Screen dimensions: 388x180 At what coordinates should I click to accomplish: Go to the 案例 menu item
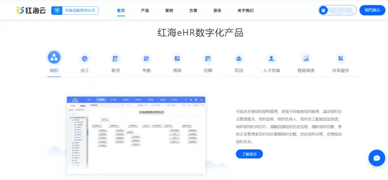tap(169, 10)
